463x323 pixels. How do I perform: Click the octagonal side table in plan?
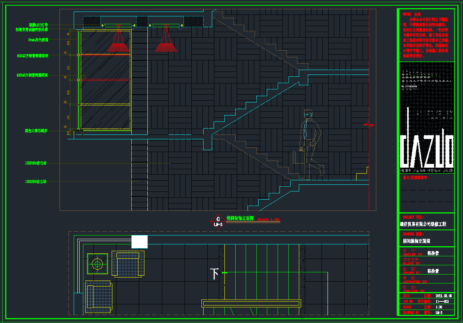click(97, 264)
